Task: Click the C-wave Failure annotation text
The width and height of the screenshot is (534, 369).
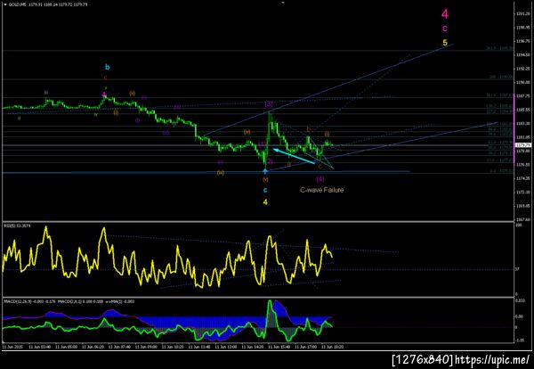Action: [x=322, y=190]
